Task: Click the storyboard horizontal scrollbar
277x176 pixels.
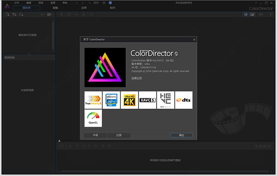Action: pyautogui.click(x=165, y=171)
